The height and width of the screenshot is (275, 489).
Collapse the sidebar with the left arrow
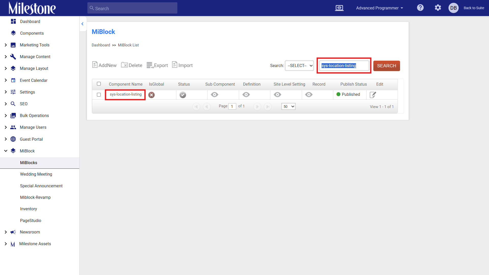coord(83,24)
